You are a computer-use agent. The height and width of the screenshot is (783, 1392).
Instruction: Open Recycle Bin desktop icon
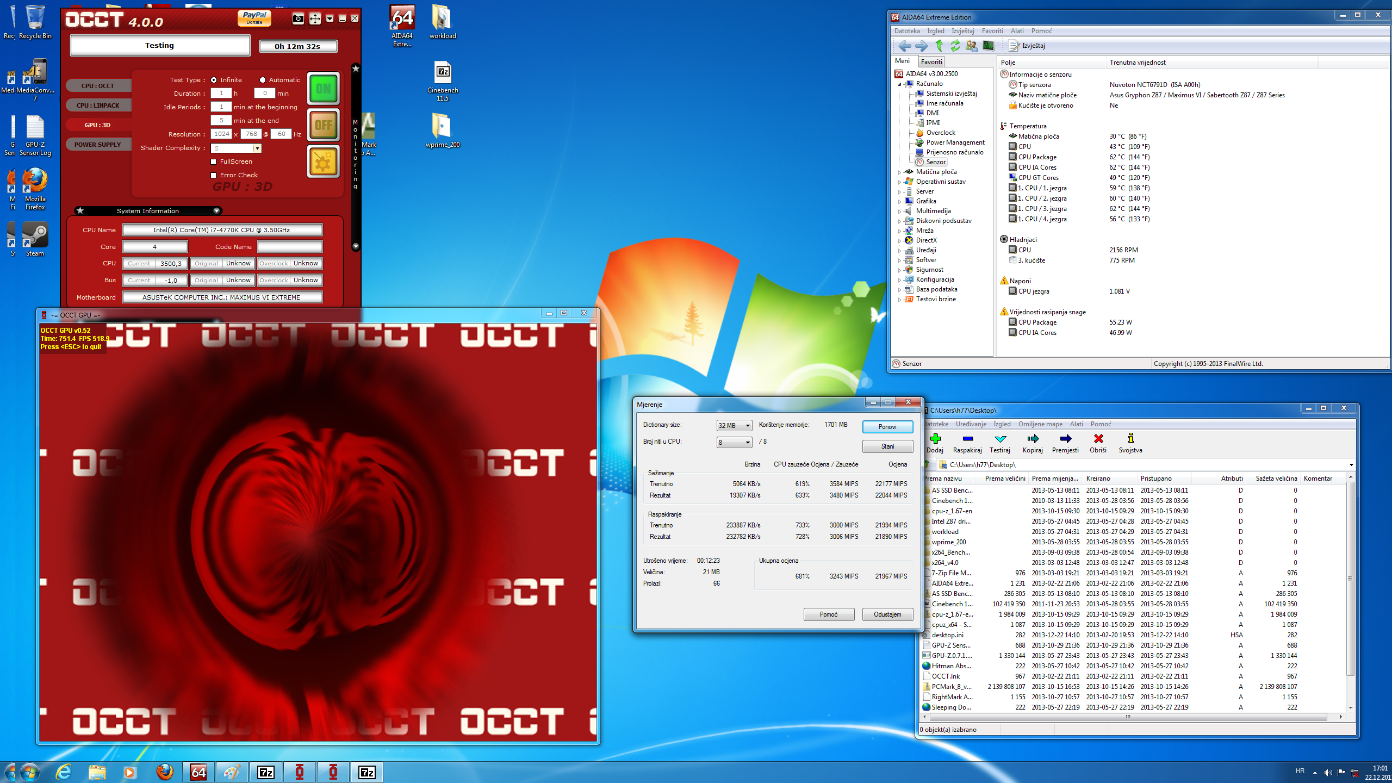[35, 22]
